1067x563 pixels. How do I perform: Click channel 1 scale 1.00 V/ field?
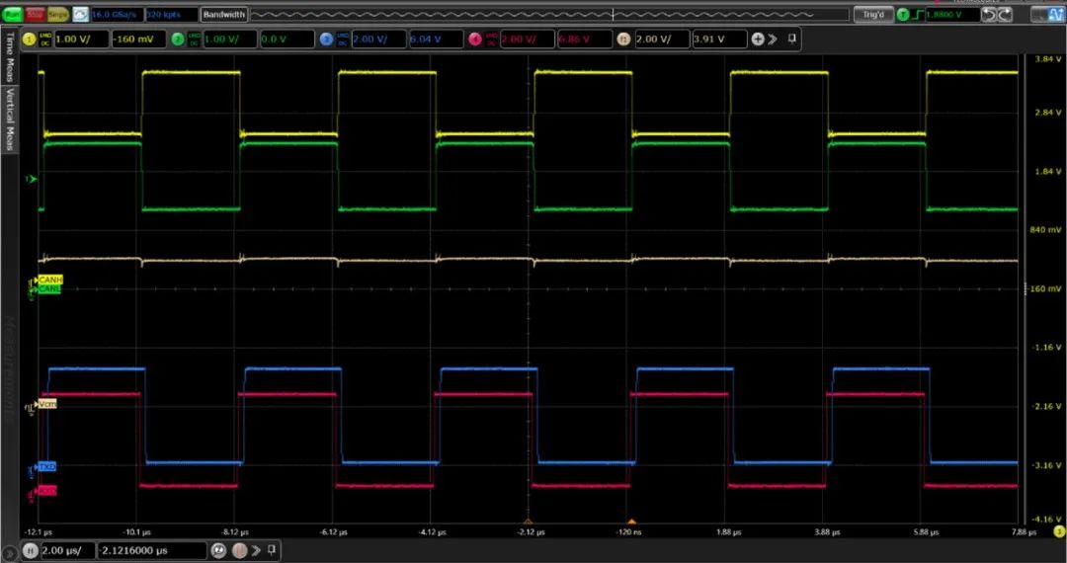(81, 40)
